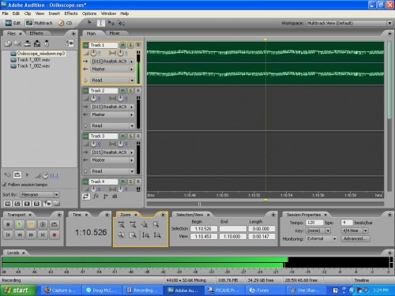Click the Tempo input field

314,223
